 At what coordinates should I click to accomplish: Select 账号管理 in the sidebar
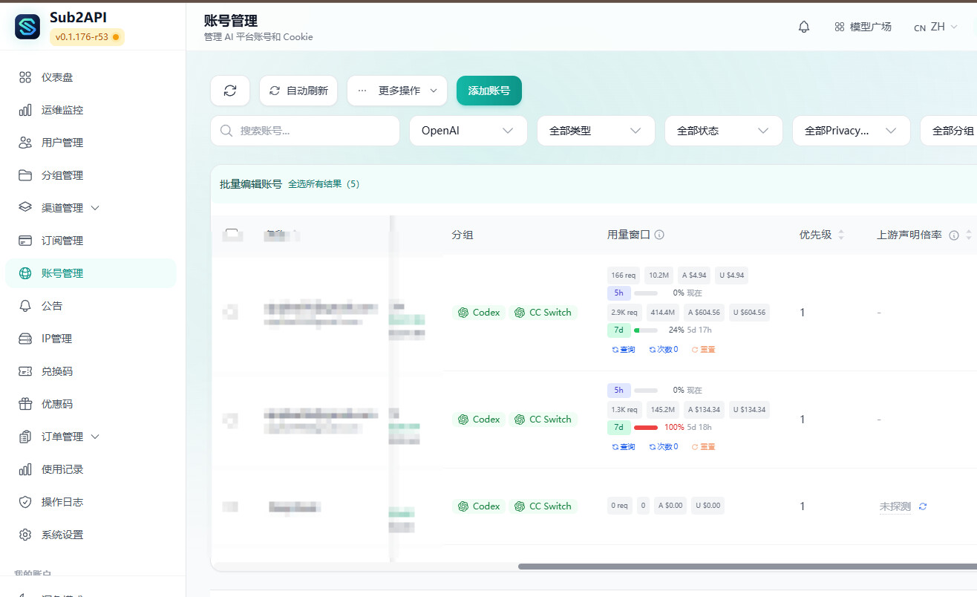pyautogui.click(x=91, y=273)
